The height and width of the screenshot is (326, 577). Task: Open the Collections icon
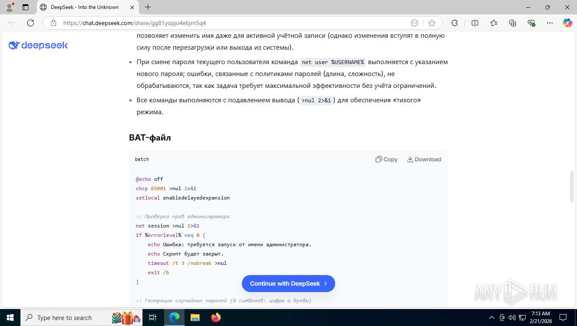[x=513, y=23]
